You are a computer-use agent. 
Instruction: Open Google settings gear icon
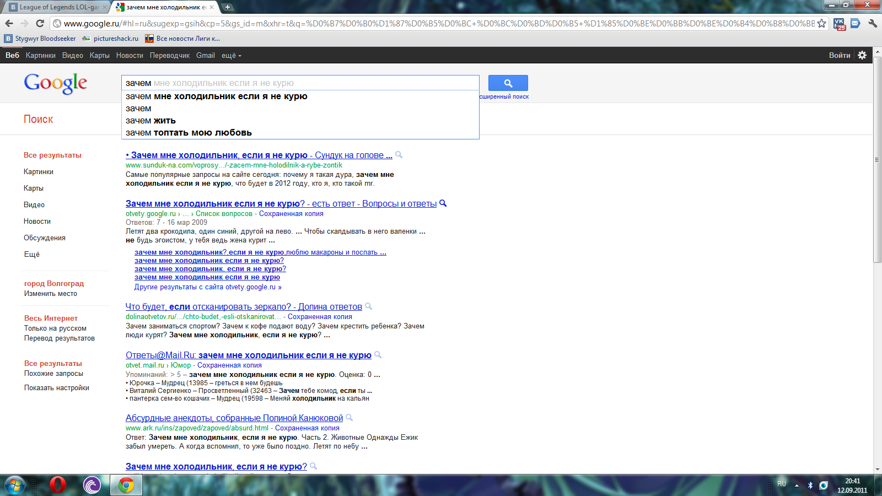coord(863,55)
